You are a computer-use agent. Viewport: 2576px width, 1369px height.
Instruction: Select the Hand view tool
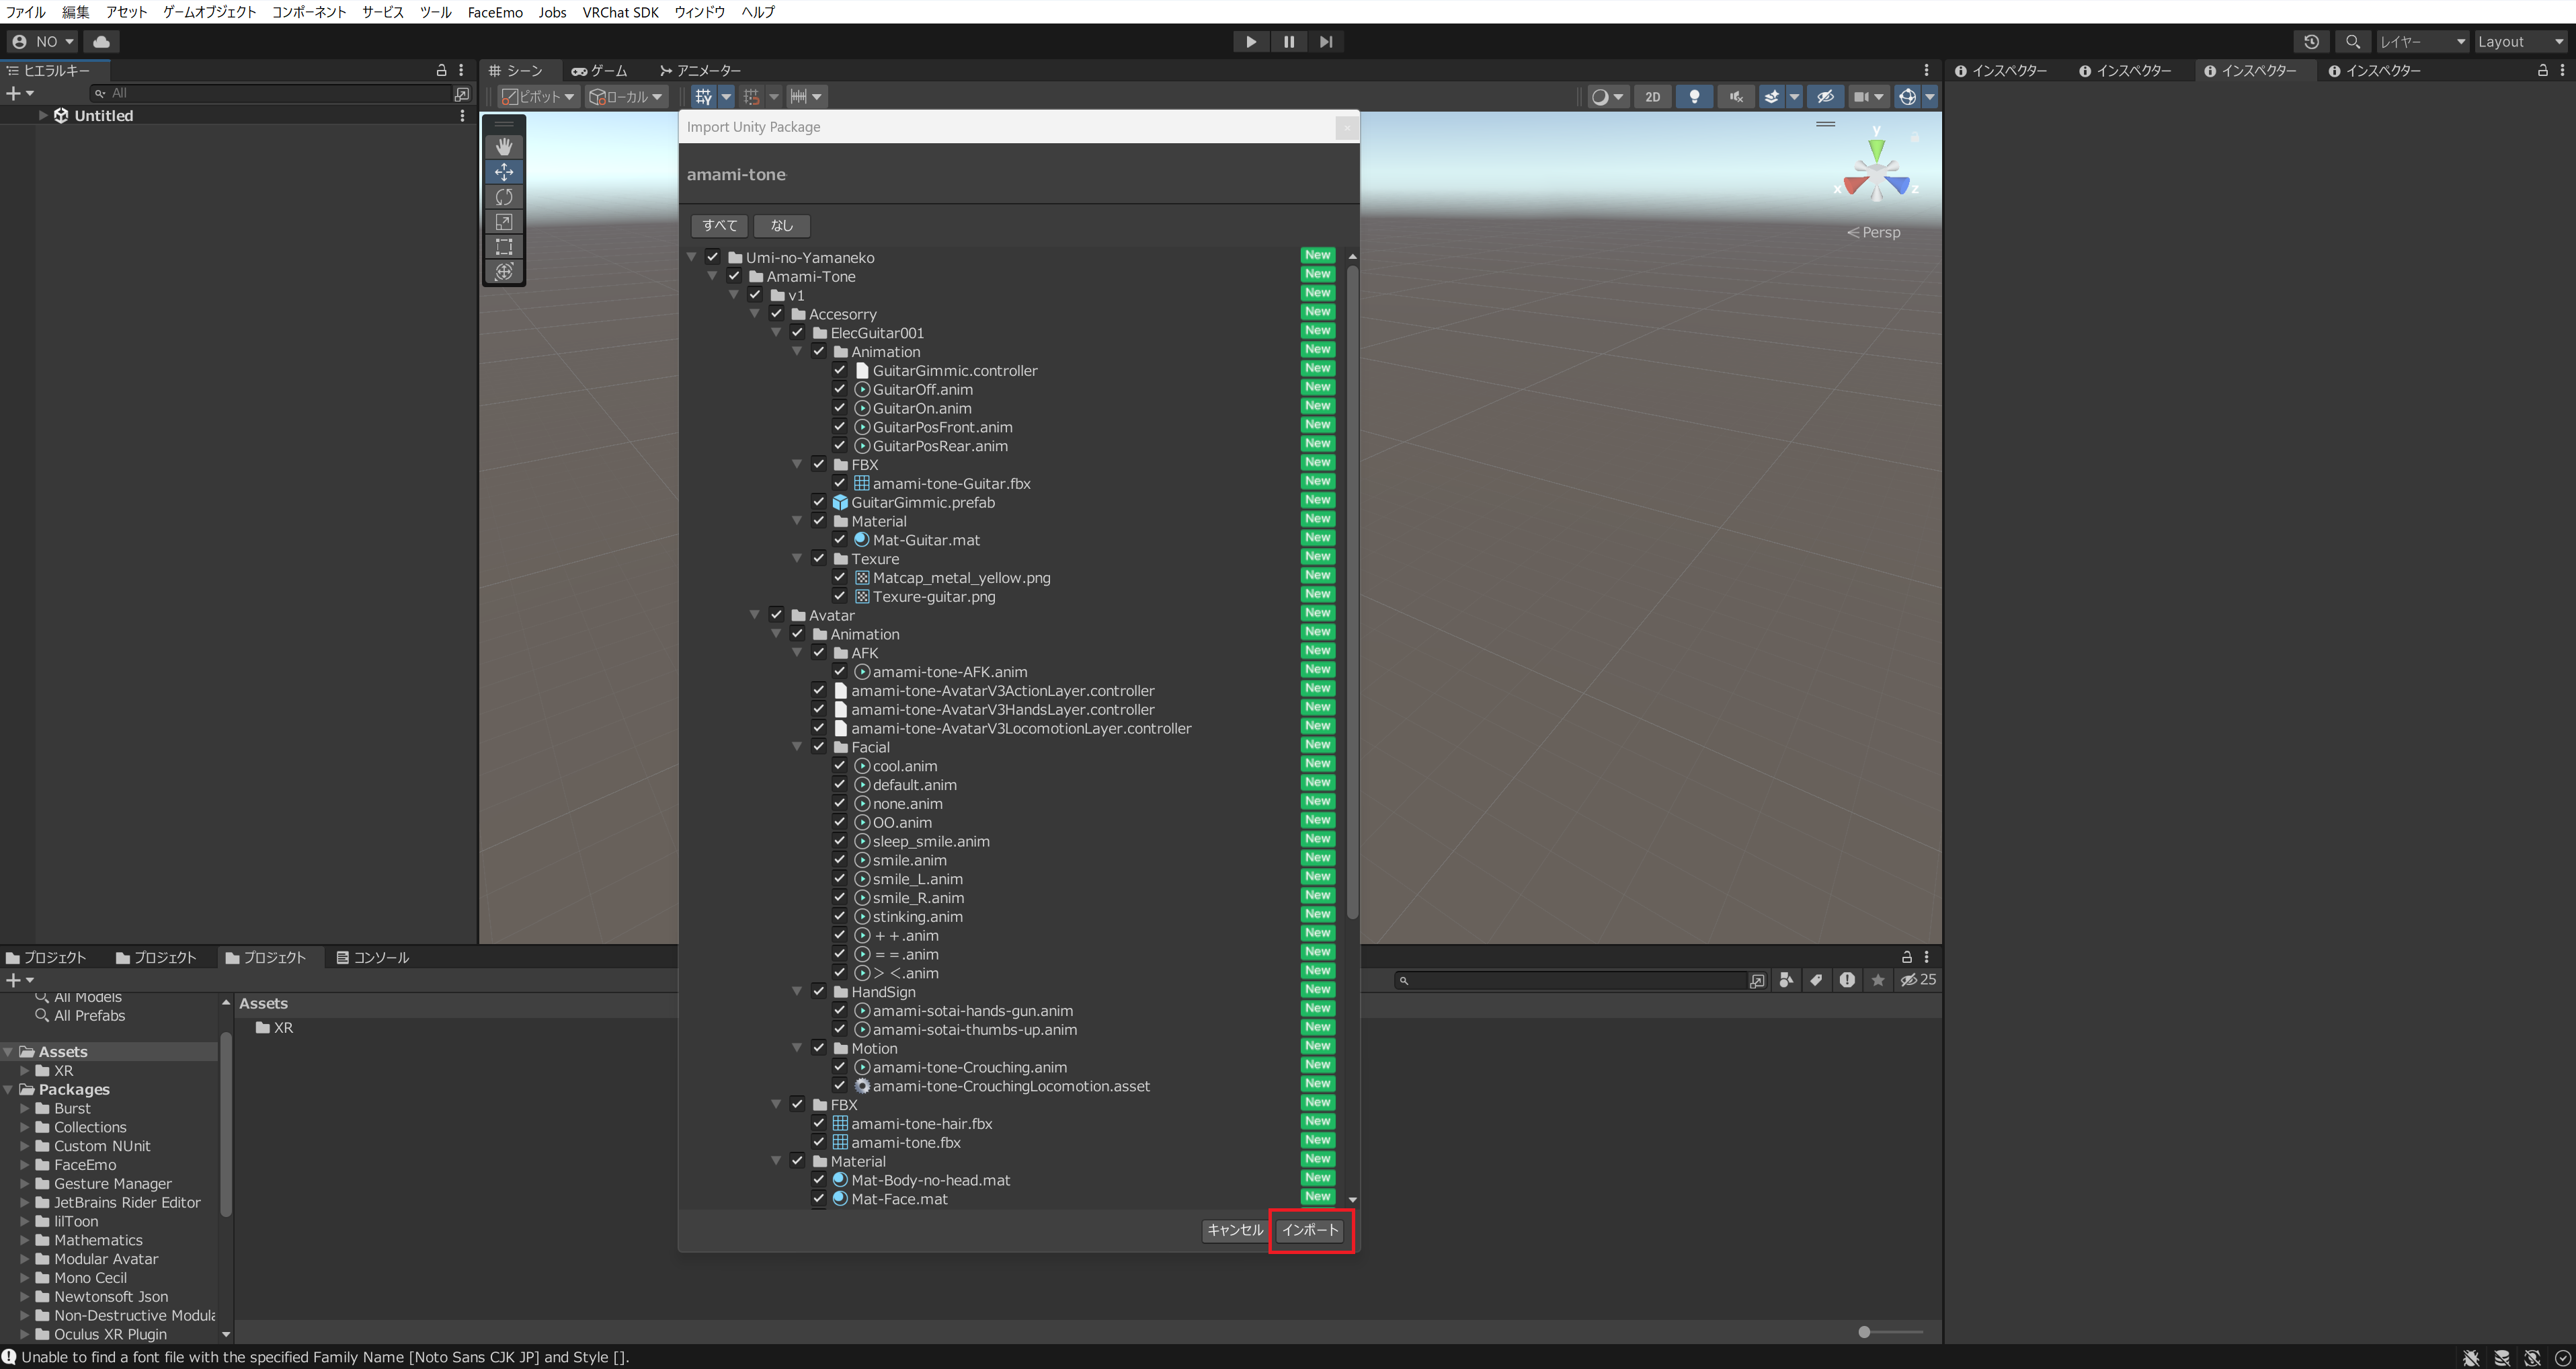[504, 147]
